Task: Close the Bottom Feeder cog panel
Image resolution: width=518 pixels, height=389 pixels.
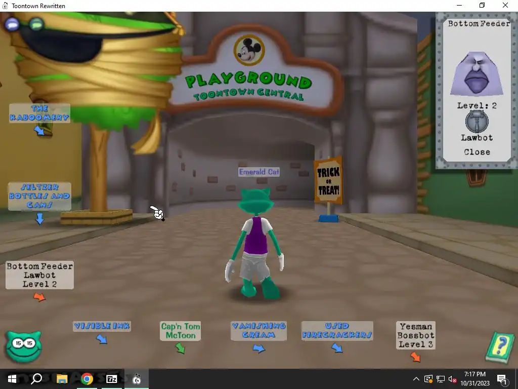Action: tap(477, 152)
